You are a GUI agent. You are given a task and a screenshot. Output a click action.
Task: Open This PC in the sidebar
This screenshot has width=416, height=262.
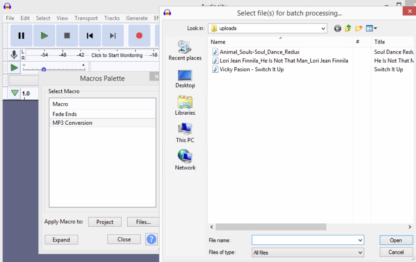(185, 133)
